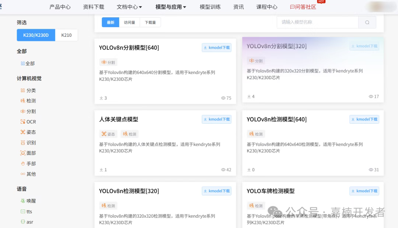Click the OCR filter icon in sidebar

(x=23, y=122)
